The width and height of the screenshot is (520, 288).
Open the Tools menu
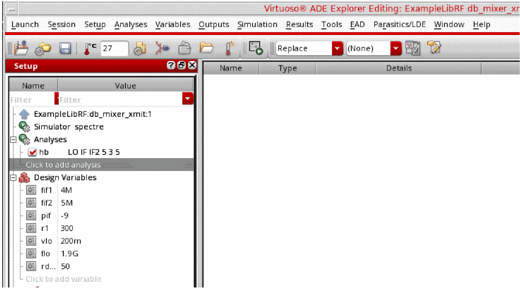click(x=331, y=24)
